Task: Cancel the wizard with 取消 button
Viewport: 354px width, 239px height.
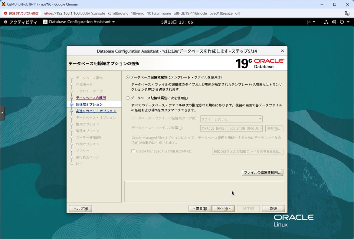Action: [x=274, y=208]
